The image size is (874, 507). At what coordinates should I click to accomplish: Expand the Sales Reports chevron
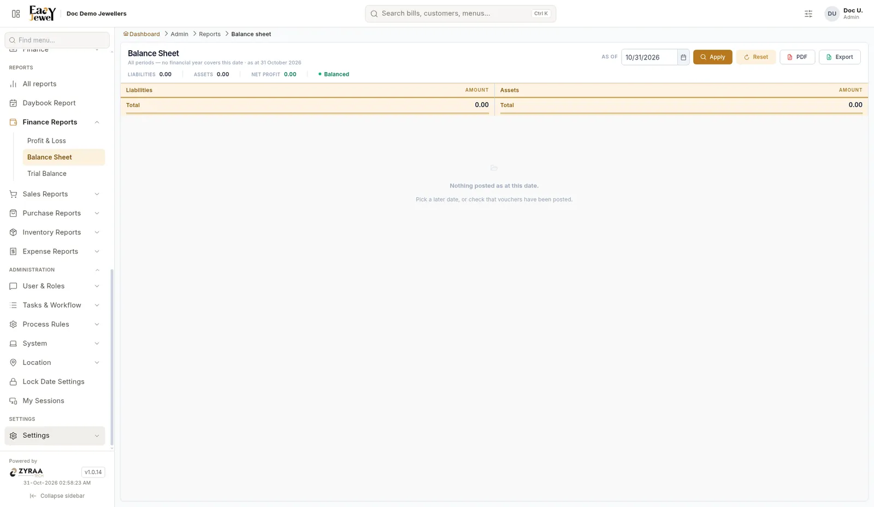97,194
